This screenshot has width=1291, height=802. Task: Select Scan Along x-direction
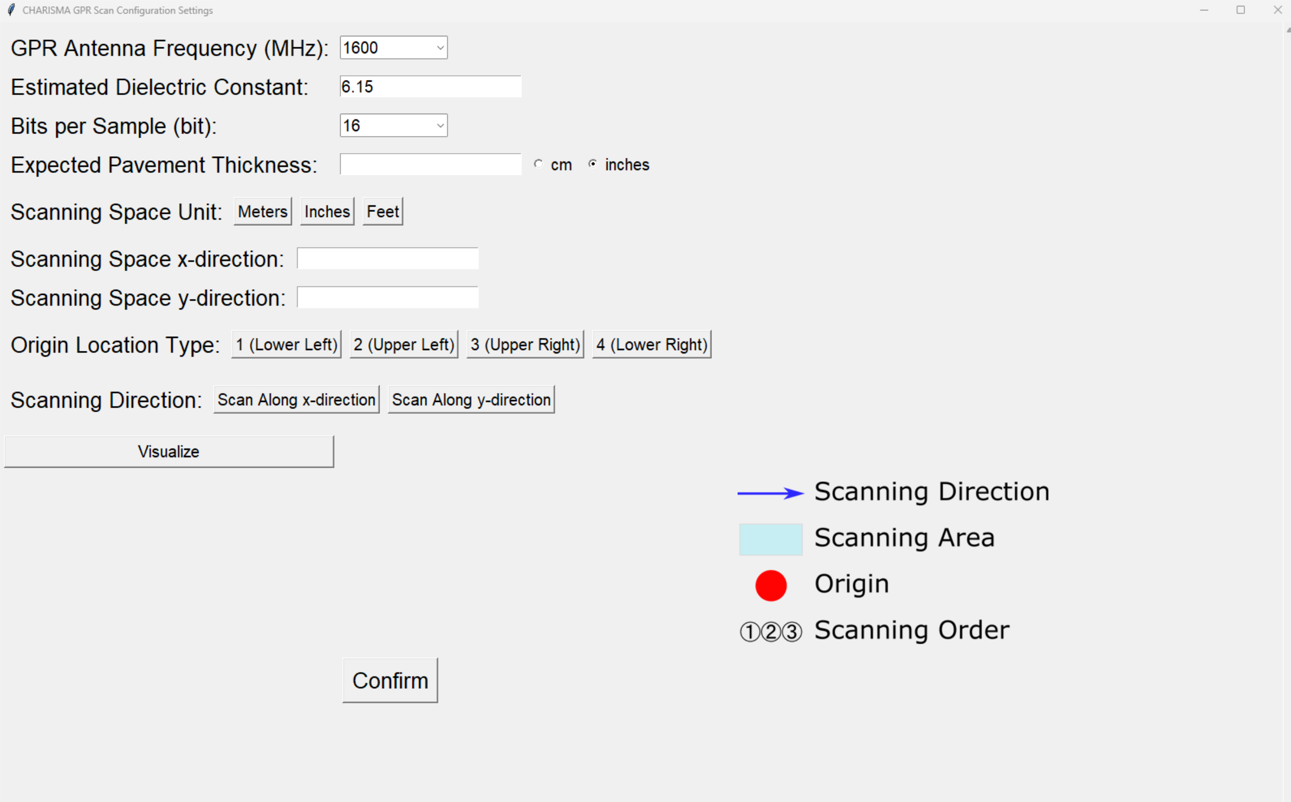(x=296, y=400)
